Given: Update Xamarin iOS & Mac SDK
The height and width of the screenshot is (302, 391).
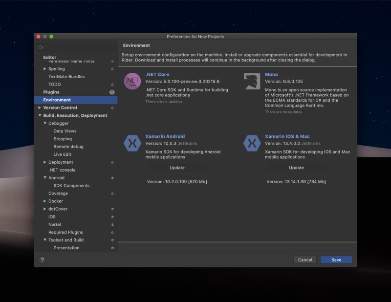Looking at the screenshot, I should [x=296, y=168].
